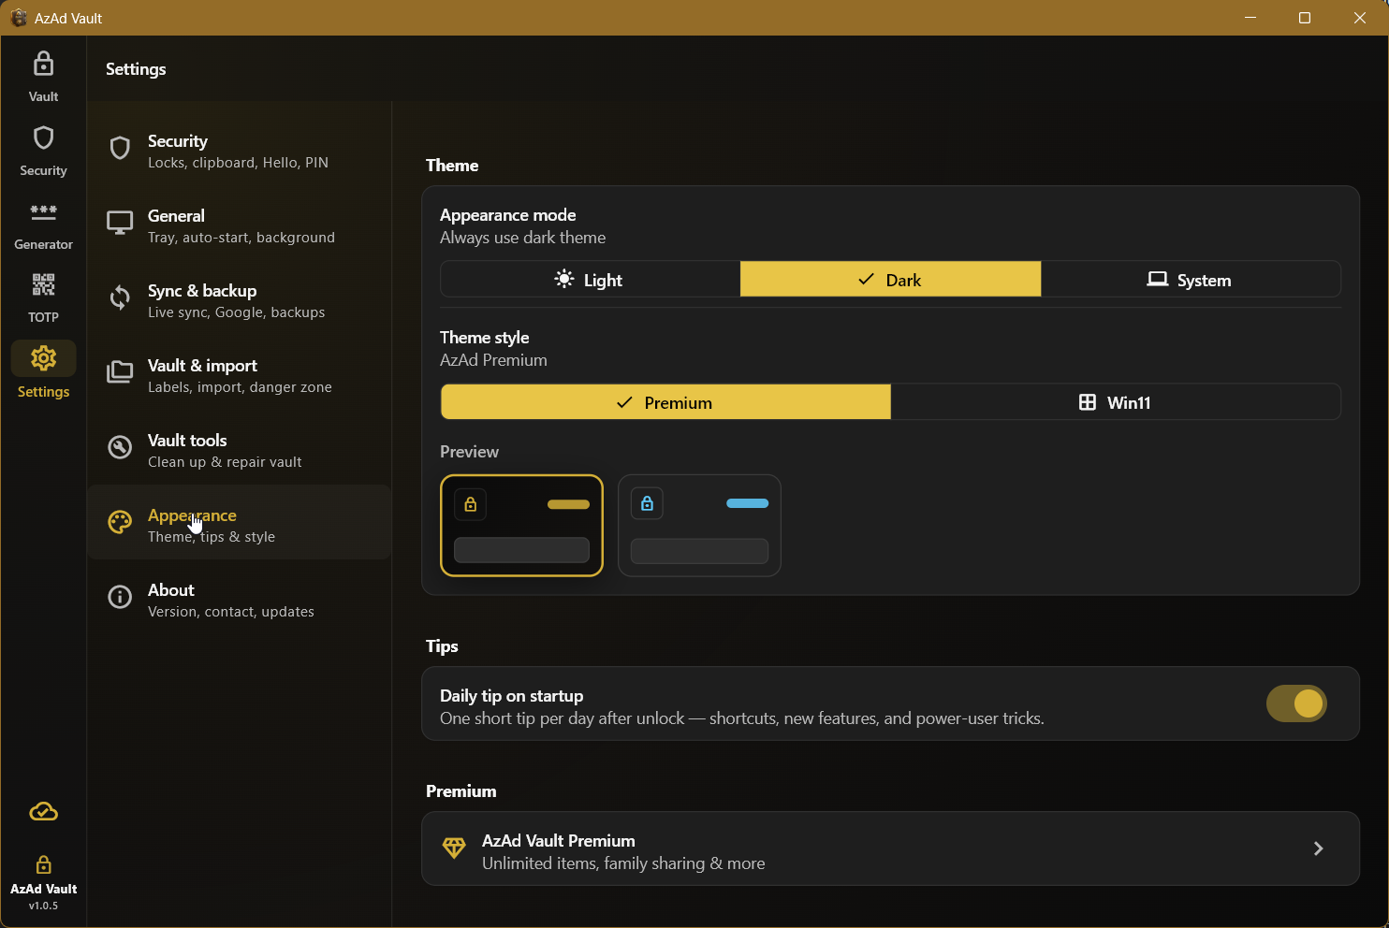
Task: Select Dark appearance mode
Action: point(890,280)
